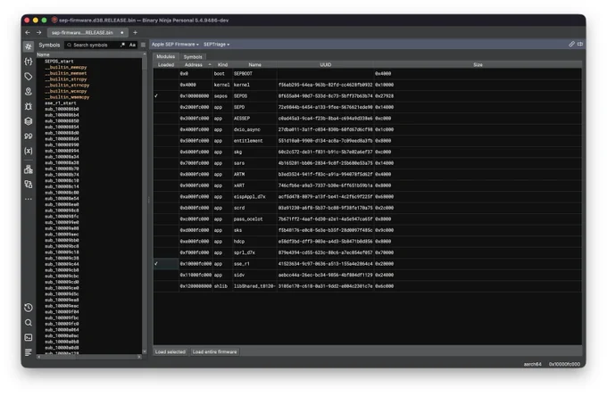Select the libShared_t8120 shlib row name

pos(254,286)
